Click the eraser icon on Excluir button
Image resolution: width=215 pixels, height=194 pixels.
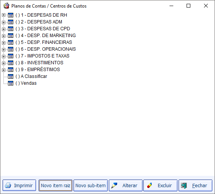tap(149, 186)
